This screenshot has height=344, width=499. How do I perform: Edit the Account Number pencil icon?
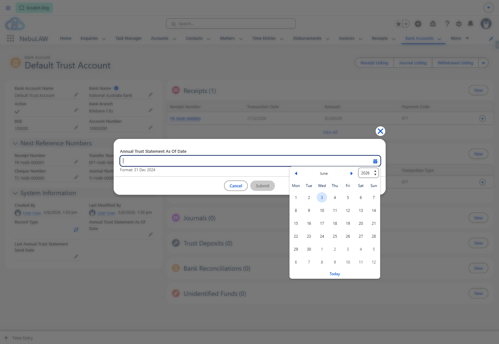coord(151,128)
